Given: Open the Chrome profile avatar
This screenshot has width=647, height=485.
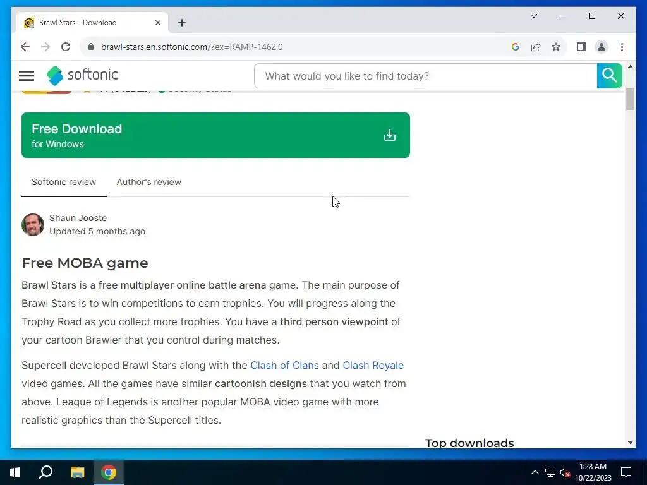Looking at the screenshot, I should [602, 47].
